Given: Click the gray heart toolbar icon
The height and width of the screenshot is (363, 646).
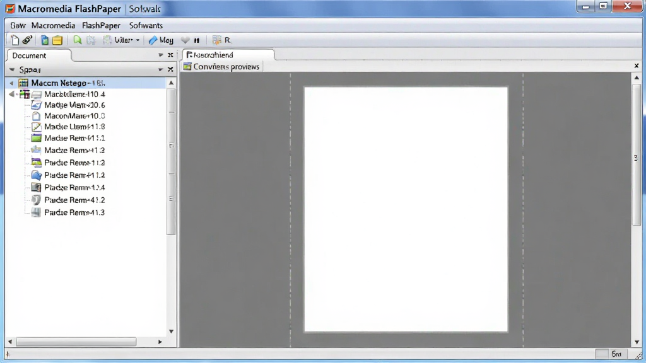Looking at the screenshot, I should coord(185,40).
